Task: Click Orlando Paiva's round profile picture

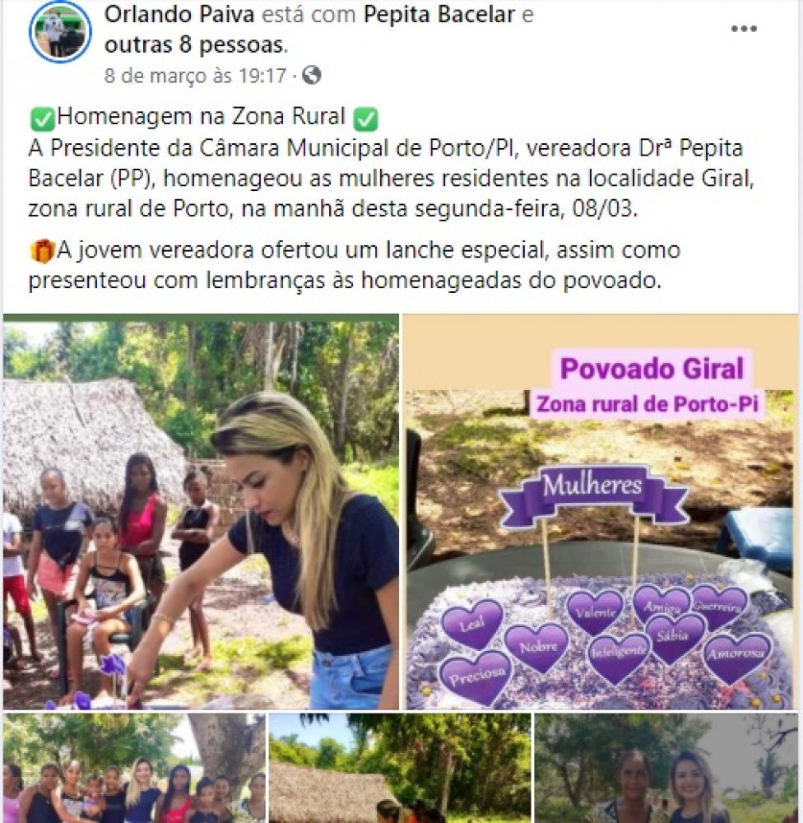Action: 60,31
